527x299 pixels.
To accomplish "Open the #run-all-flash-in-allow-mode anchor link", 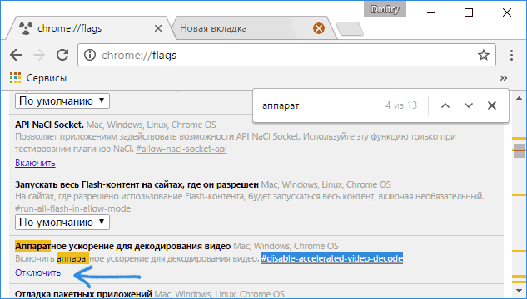I will click(x=73, y=208).
